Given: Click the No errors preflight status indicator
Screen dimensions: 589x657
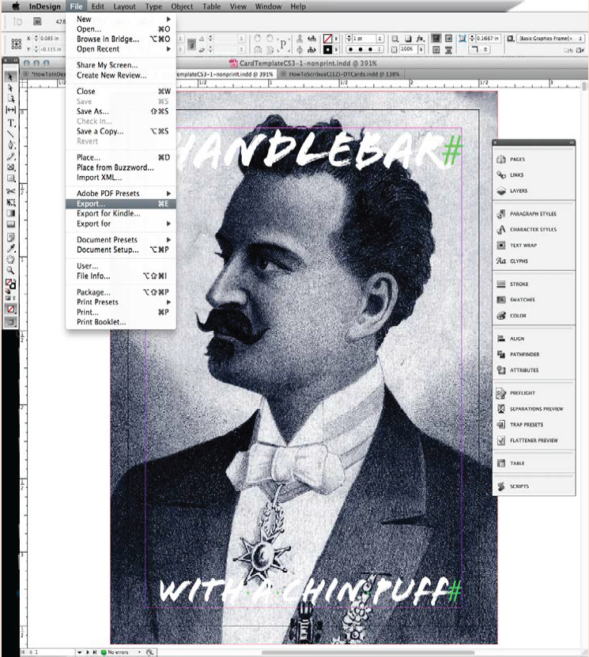Looking at the screenshot, I should 117,652.
